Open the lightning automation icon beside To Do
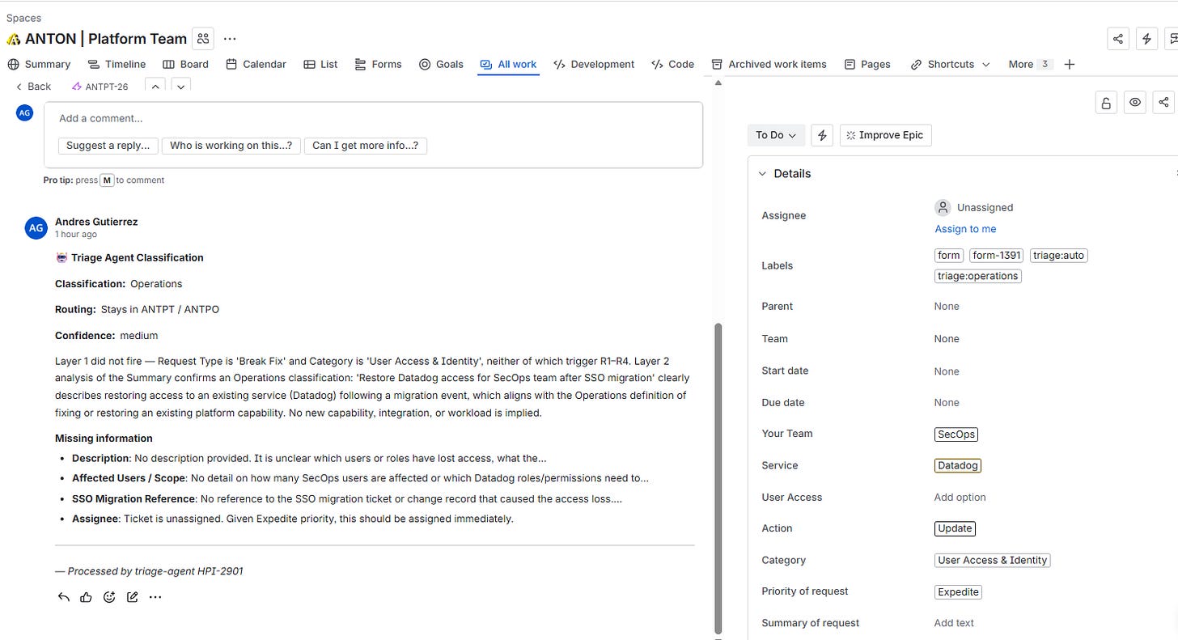The image size is (1178, 640). (821, 134)
